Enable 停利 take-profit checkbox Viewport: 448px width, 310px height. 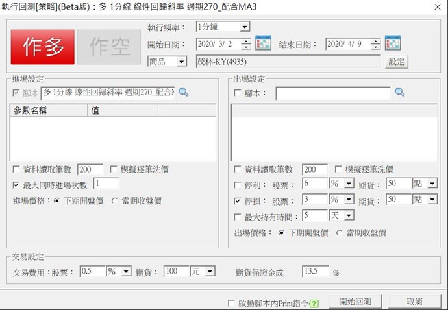click(237, 185)
